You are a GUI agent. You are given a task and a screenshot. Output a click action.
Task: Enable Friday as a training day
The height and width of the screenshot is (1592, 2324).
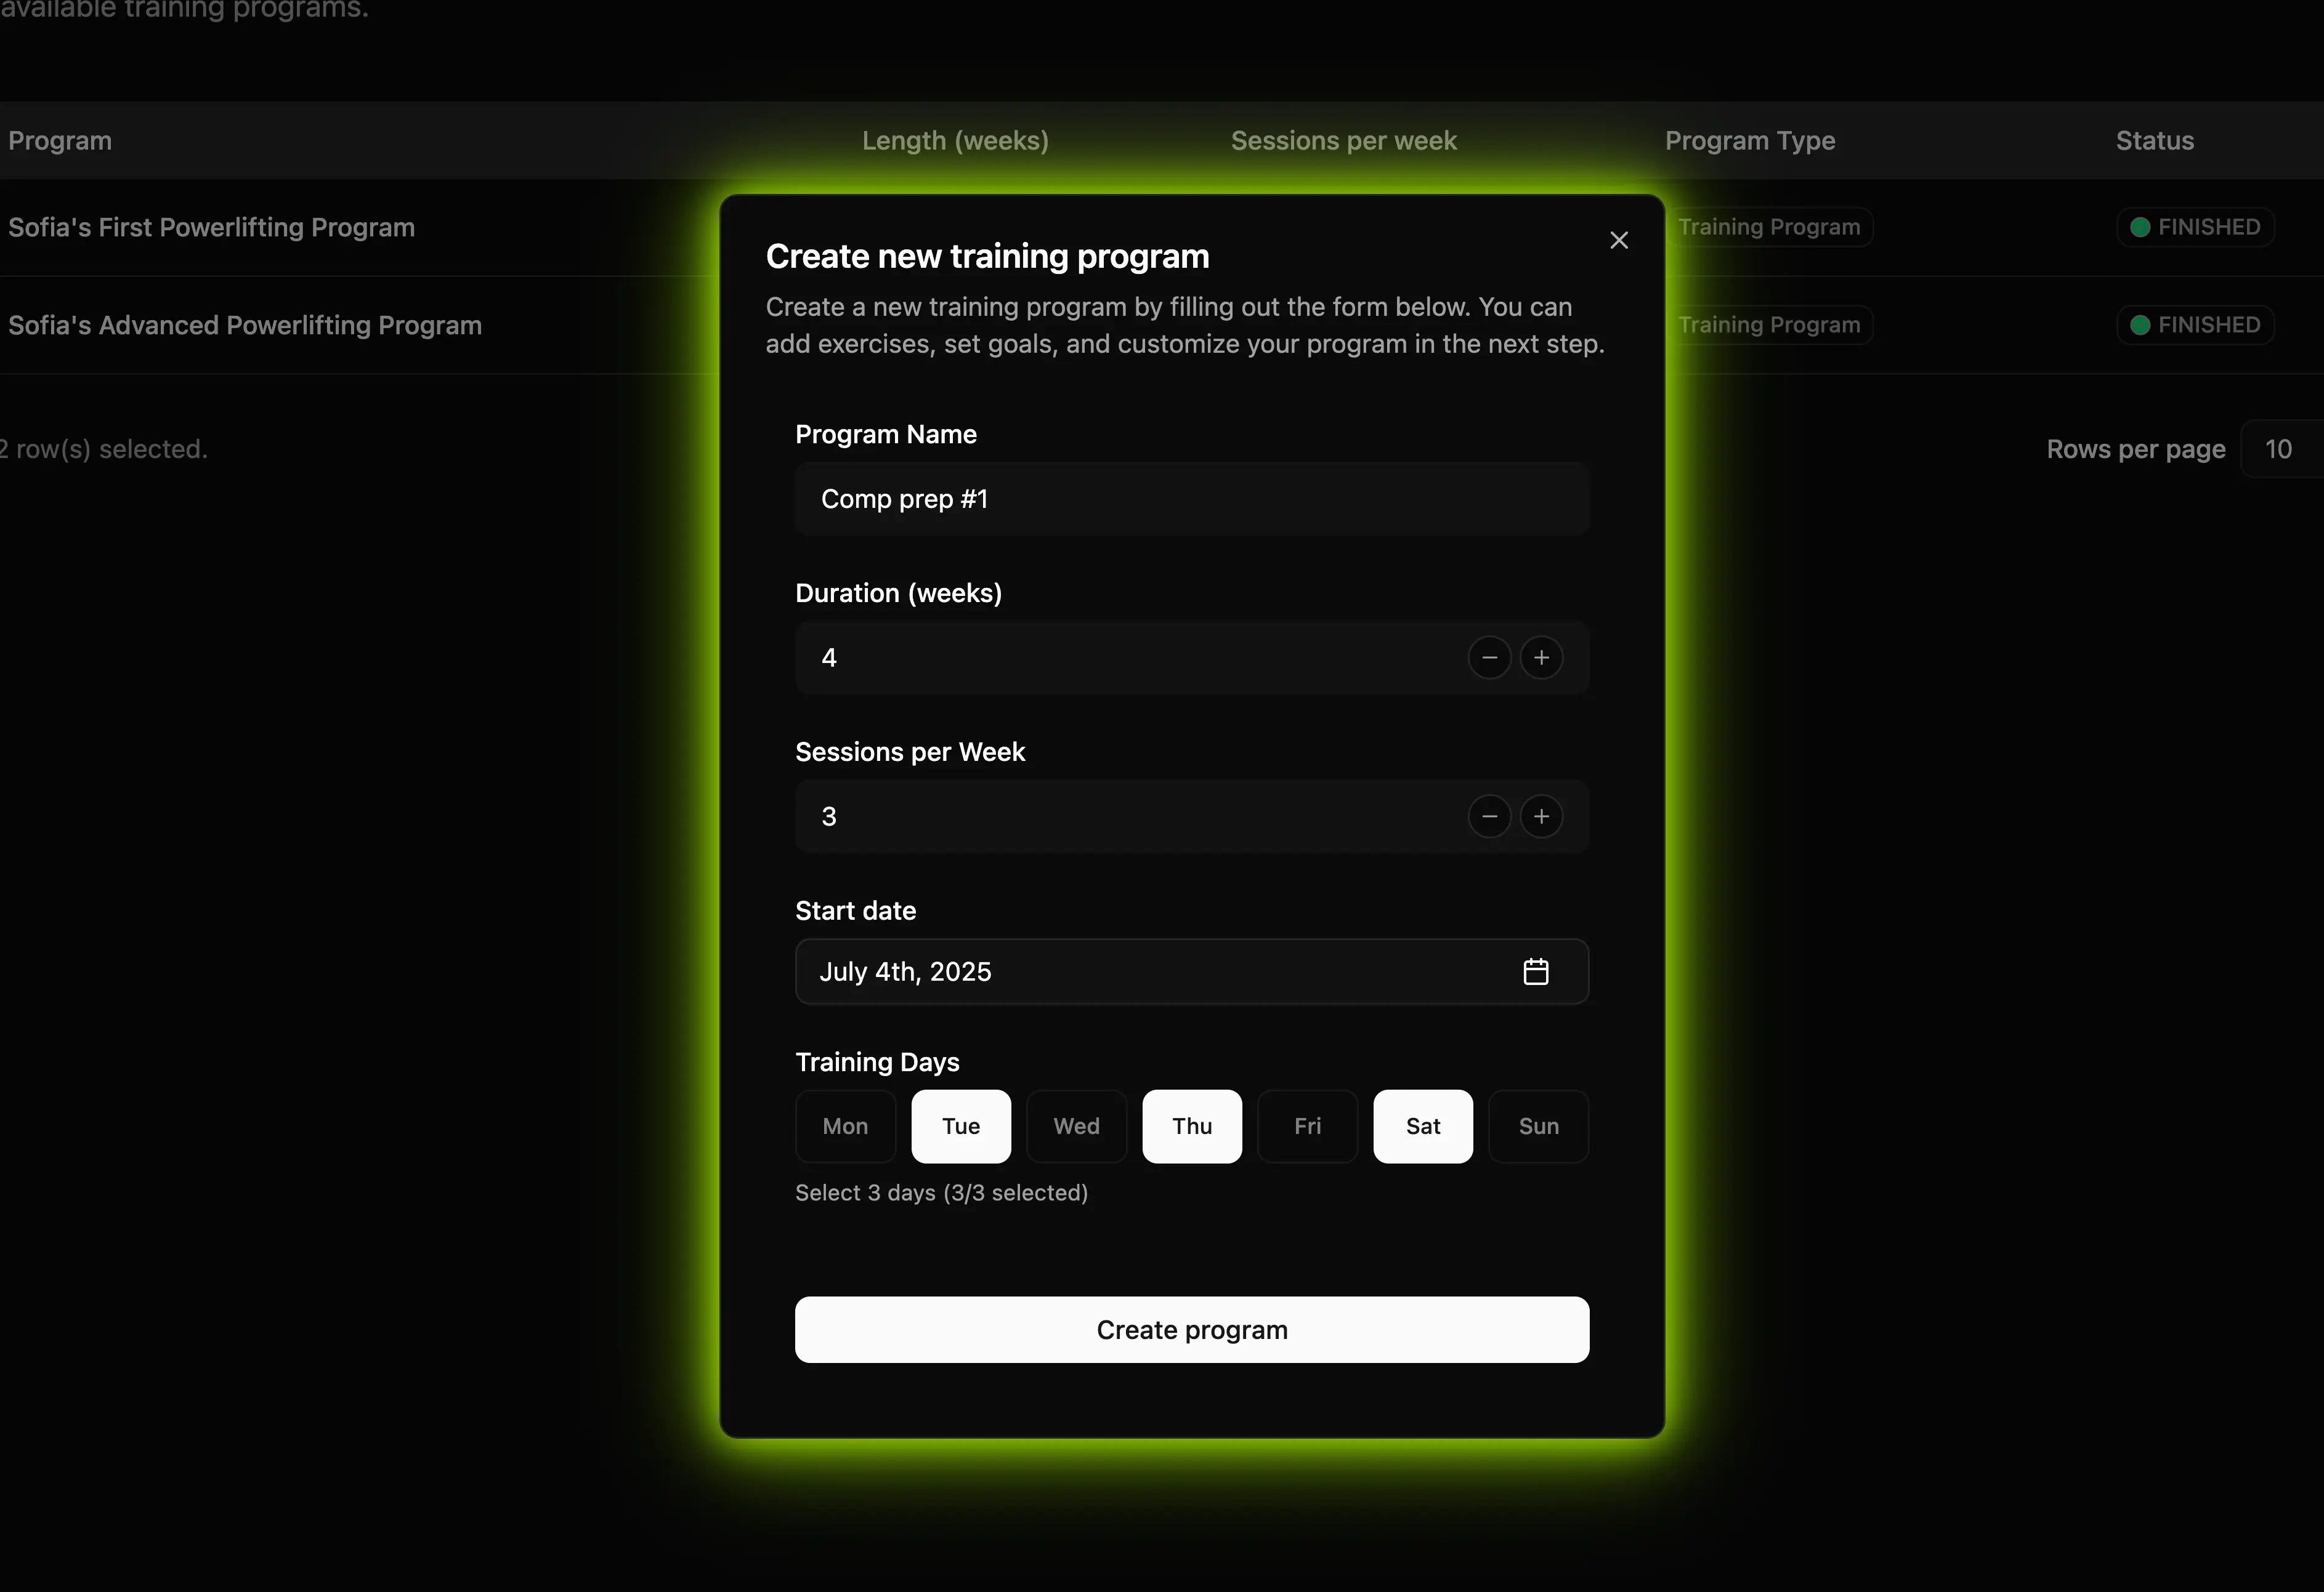(x=1306, y=1127)
